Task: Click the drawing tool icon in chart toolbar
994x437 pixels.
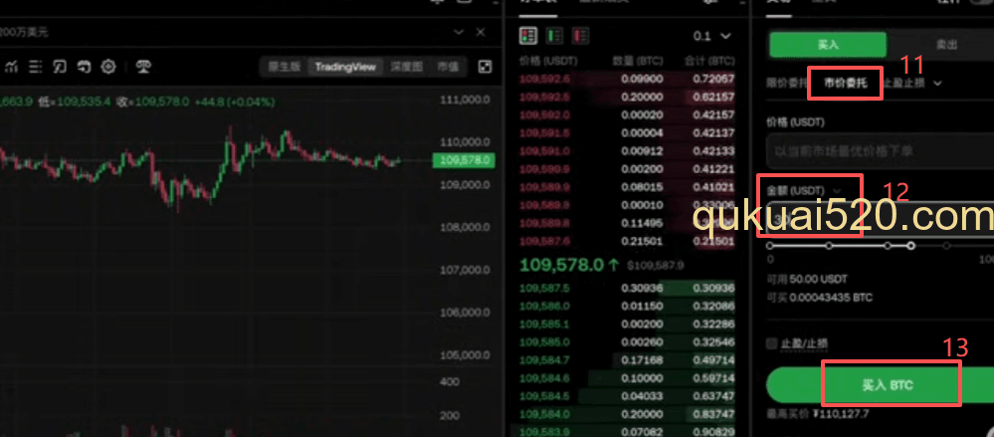Action: 60,66
